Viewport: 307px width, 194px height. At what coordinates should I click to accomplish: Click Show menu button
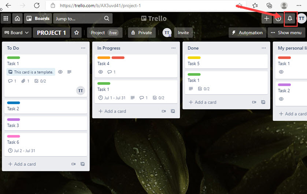click(286, 33)
